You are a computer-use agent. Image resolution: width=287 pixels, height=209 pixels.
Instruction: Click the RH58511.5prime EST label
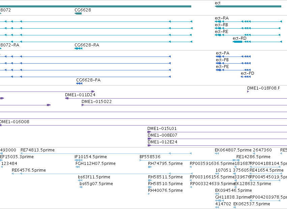[x=165, y=177]
